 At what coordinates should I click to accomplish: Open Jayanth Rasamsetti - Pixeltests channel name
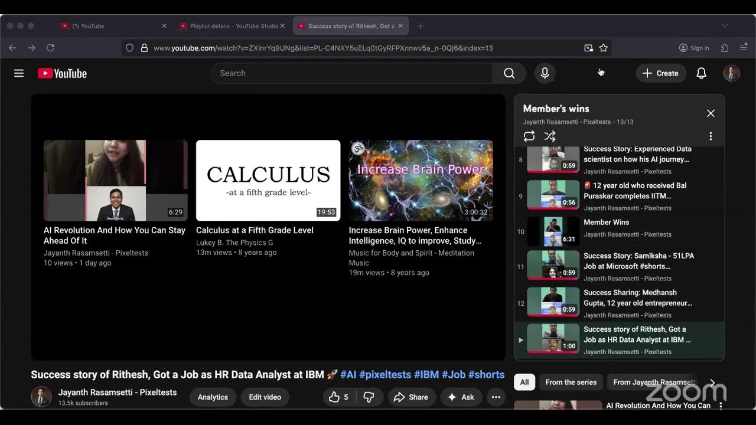118,392
